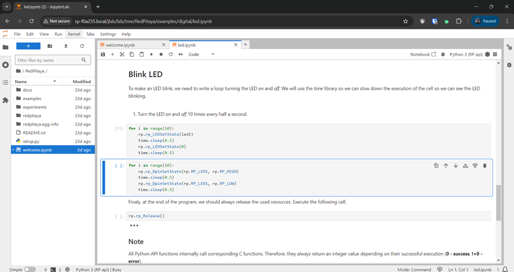The width and height of the screenshot is (514, 272).
Task: Toggle the Simple interface mode switch
Action: pos(30,269)
